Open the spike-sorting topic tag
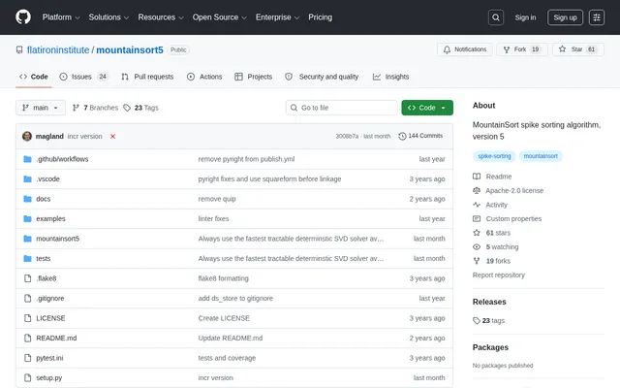Image resolution: width=620 pixels, height=388 pixels. coord(494,156)
